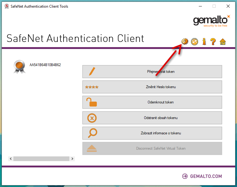Select token AA541B64B10B4B62 medal icon

point(19,67)
